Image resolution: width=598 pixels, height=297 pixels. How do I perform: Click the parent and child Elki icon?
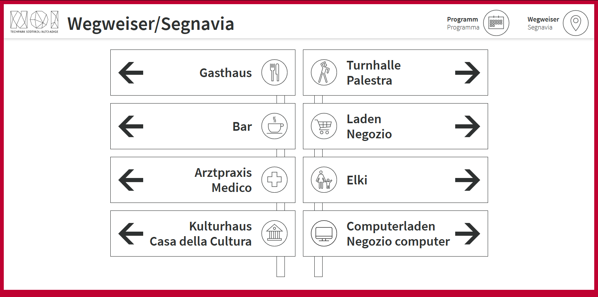coord(324,180)
